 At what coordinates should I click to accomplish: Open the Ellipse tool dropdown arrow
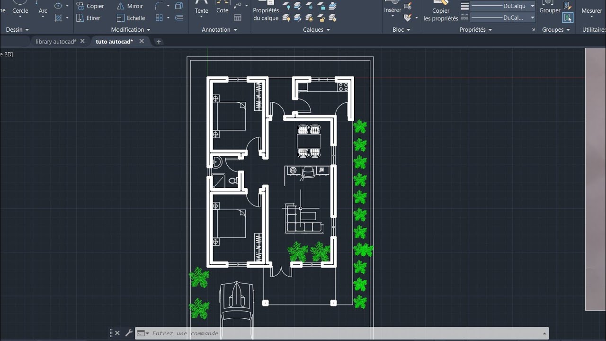click(x=67, y=6)
